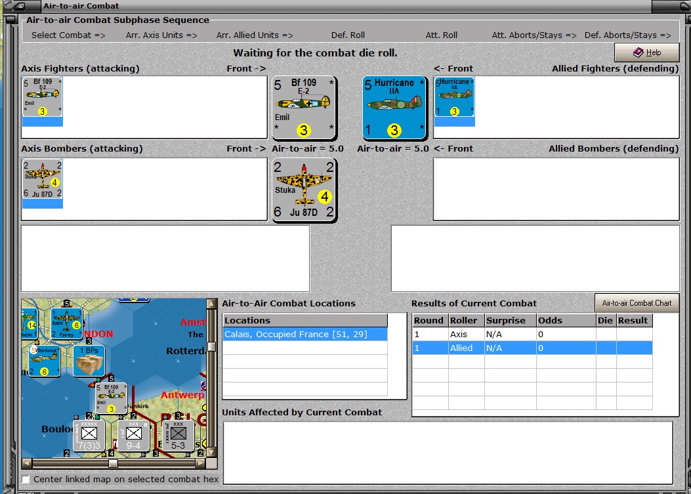Click the Surprise column header
This screenshot has width=691, height=494.
[511, 320]
